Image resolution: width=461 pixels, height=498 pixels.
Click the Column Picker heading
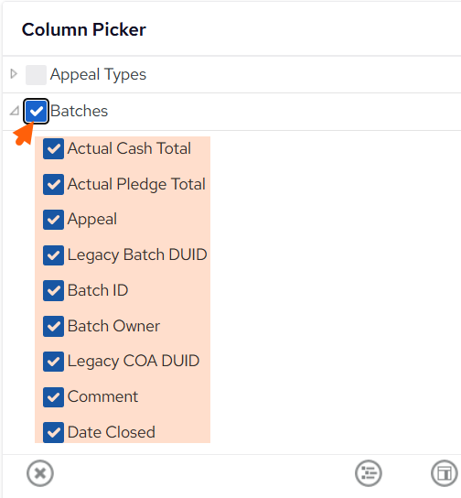pos(84,30)
